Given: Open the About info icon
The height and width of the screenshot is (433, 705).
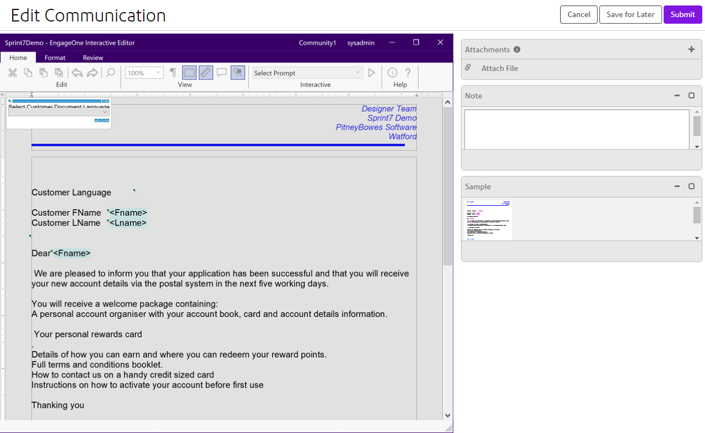Looking at the screenshot, I should click(393, 72).
